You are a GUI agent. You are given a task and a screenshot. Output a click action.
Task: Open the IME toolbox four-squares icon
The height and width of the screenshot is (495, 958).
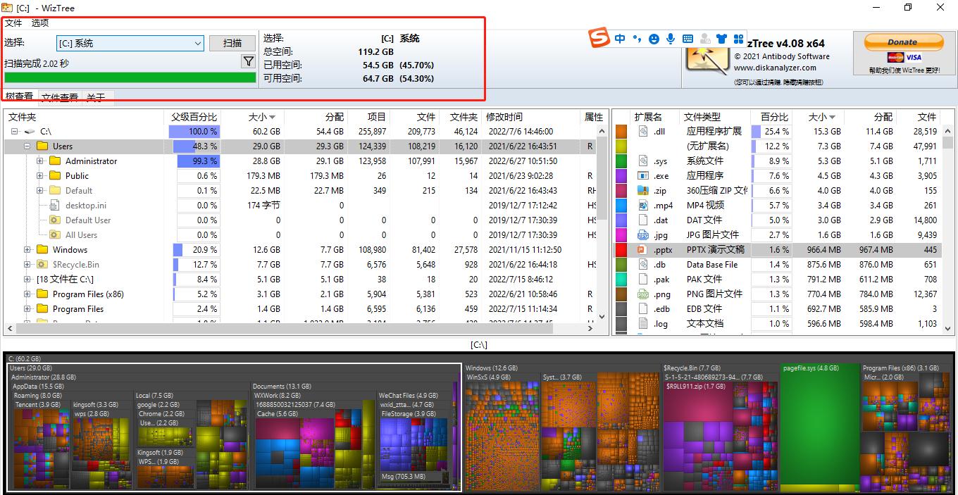point(738,39)
